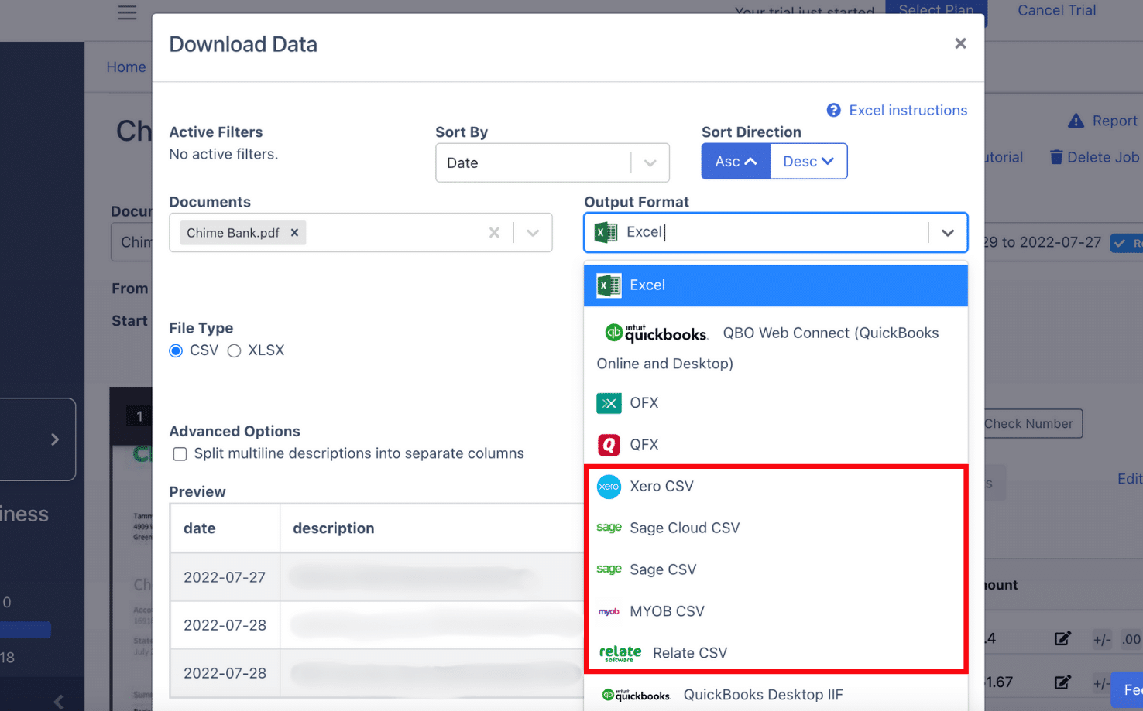1143x711 pixels.
Task: Expand the Documents selection dropdown
Action: (533, 232)
